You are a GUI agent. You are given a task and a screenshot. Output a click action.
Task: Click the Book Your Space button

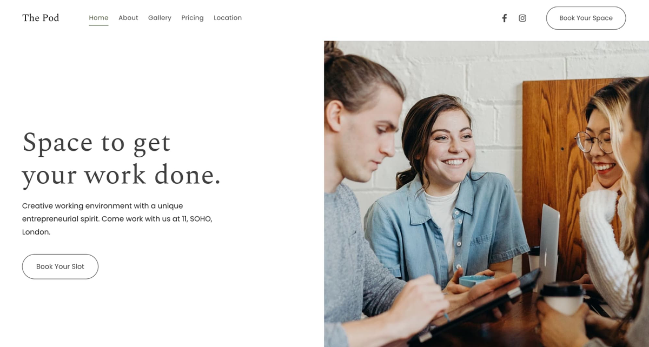(586, 18)
